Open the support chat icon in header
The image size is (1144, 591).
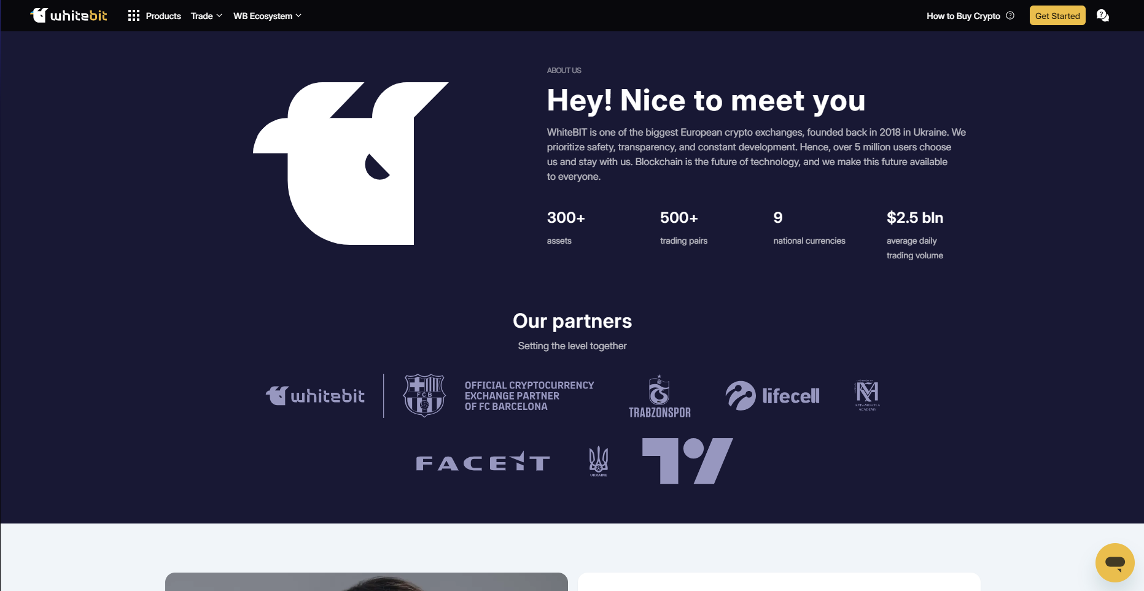point(1103,15)
